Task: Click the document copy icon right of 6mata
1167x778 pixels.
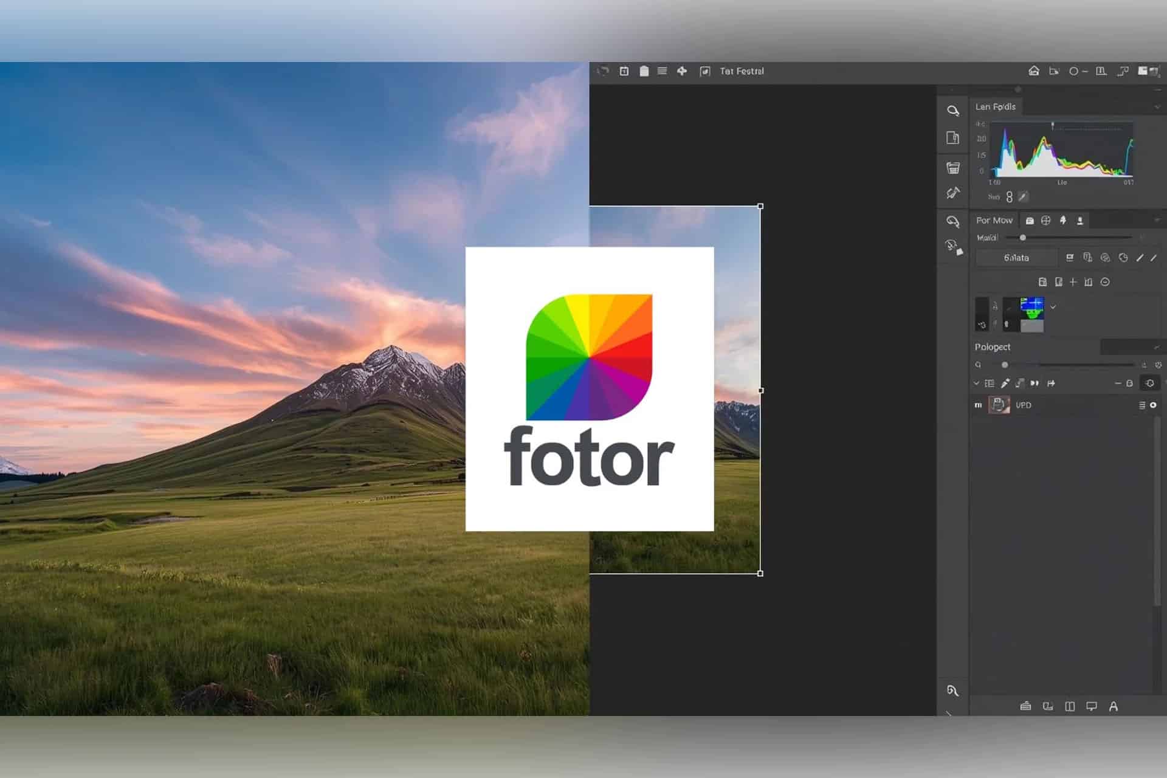Action: (x=1087, y=258)
